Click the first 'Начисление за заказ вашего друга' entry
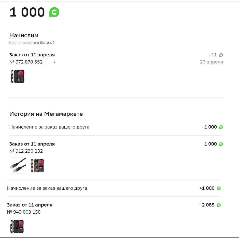The width and height of the screenshot is (239, 238). [x=49, y=127]
